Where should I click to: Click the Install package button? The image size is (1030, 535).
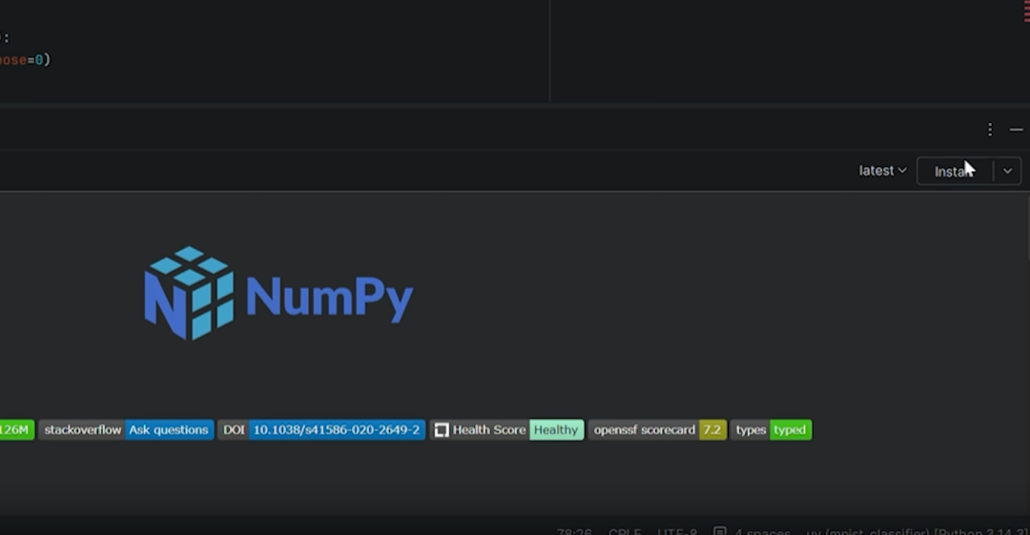point(955,172)
